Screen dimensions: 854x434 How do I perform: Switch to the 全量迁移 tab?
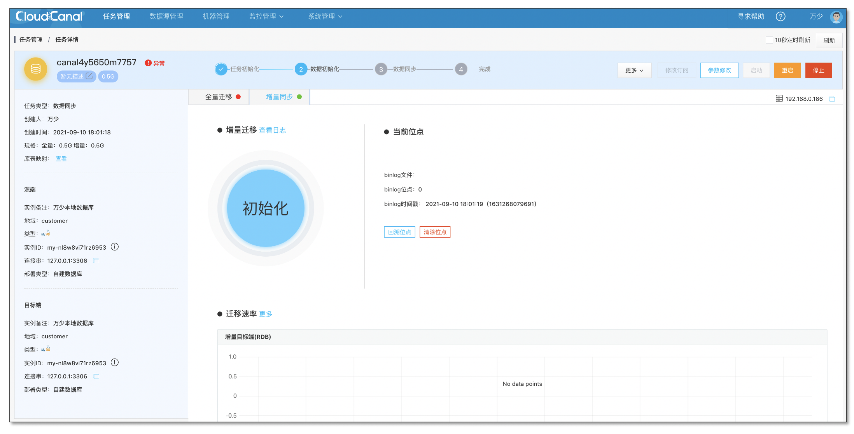pyautogui.click(x=219, y=97)
